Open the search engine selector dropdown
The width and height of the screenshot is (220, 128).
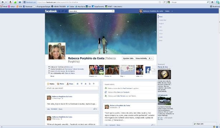[x=169, y=2]
